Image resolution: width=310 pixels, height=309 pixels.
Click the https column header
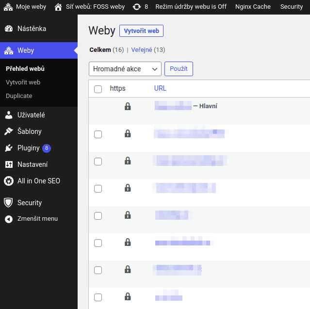(117, 88)
